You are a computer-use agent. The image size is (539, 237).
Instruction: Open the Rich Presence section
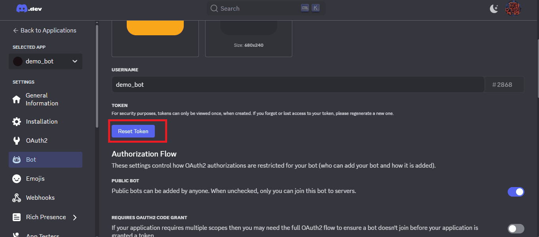46,217
